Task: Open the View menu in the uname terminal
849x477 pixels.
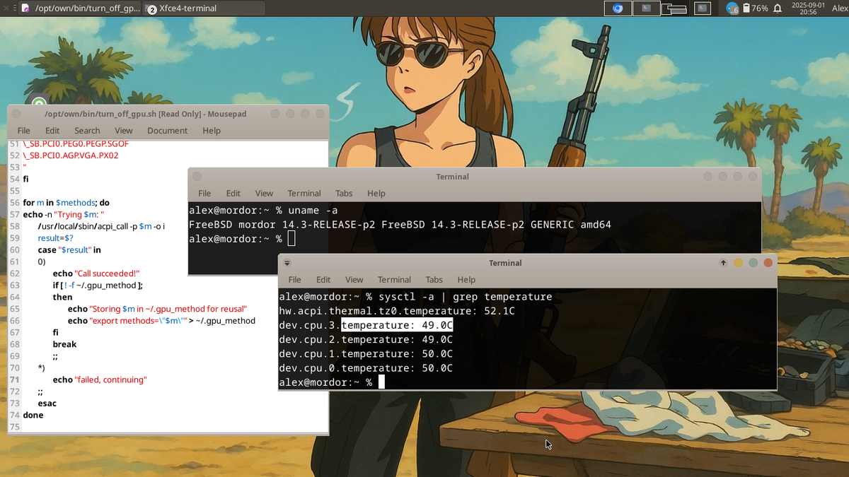Action: pos(264,194)
